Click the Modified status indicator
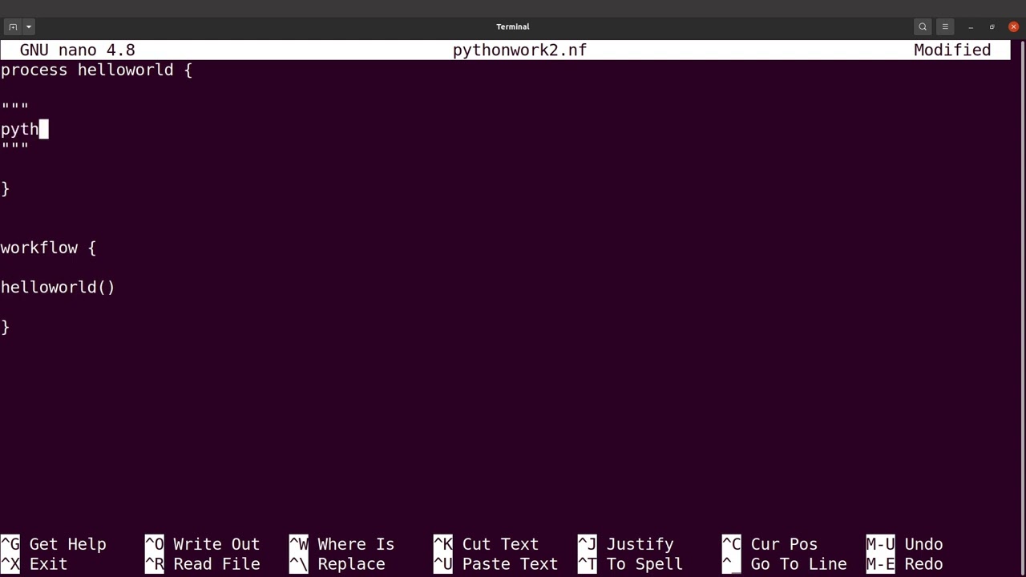This screenshot has height=577, width=1026. [952, 50]
